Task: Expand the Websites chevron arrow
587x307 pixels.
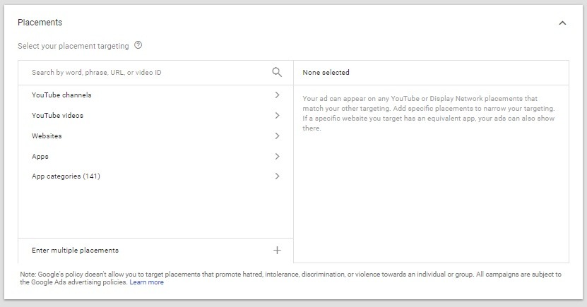Action: 277,136
